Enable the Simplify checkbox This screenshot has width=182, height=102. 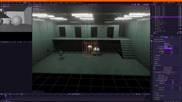(x=155, y=94)
